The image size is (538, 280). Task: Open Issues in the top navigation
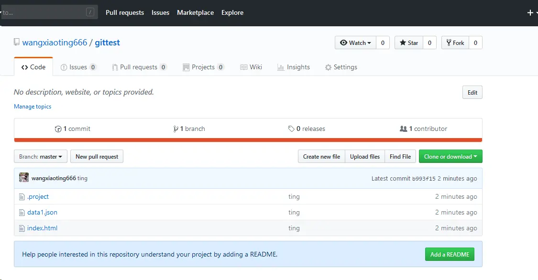pyautogui.click(x=161, y=13)
